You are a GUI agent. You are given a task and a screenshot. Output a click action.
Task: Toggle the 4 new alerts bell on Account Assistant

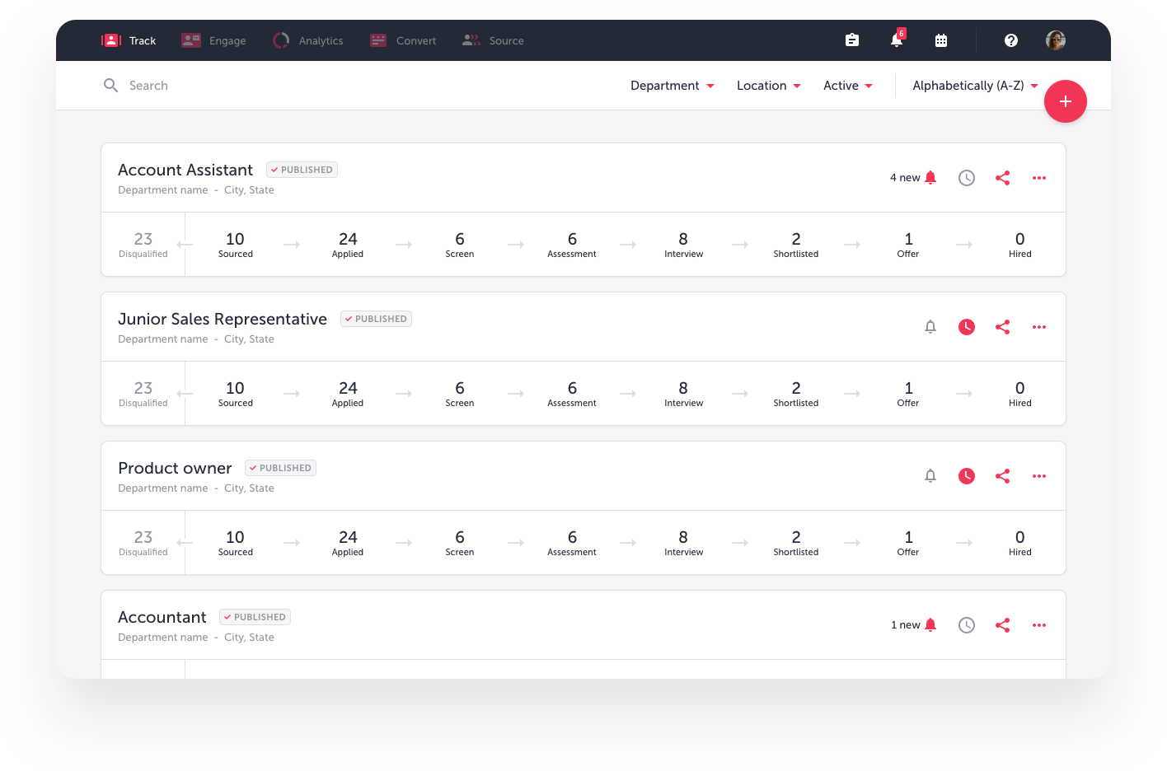[930, 178]
